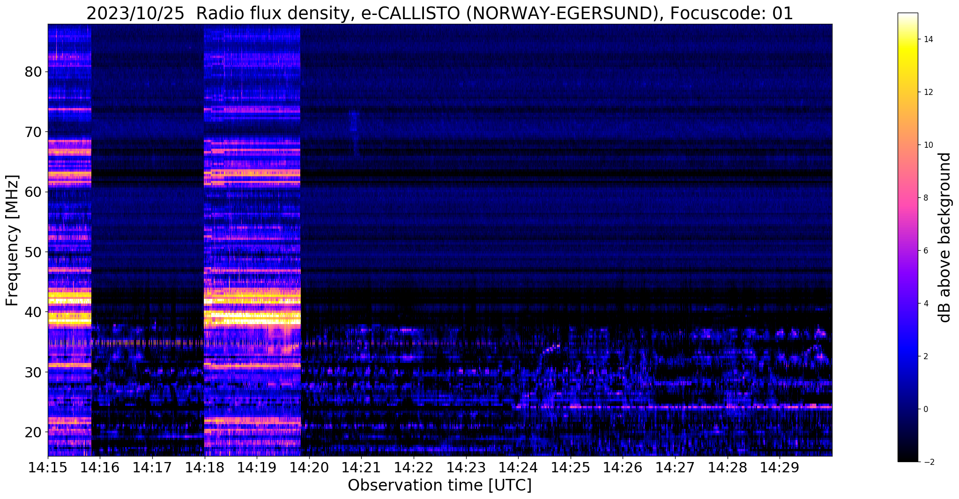Click the 14:25 time tick label

pos(571,467)
